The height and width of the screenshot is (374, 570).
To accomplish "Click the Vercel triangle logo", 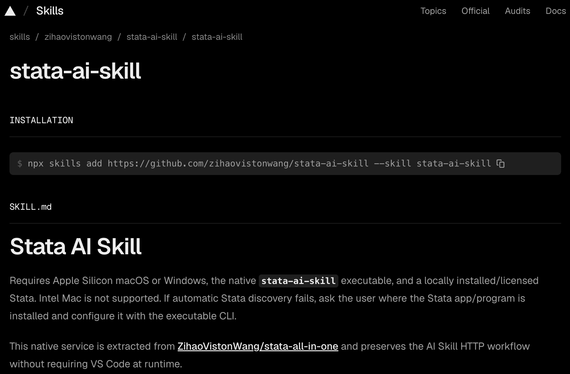I will click(10, 11).
